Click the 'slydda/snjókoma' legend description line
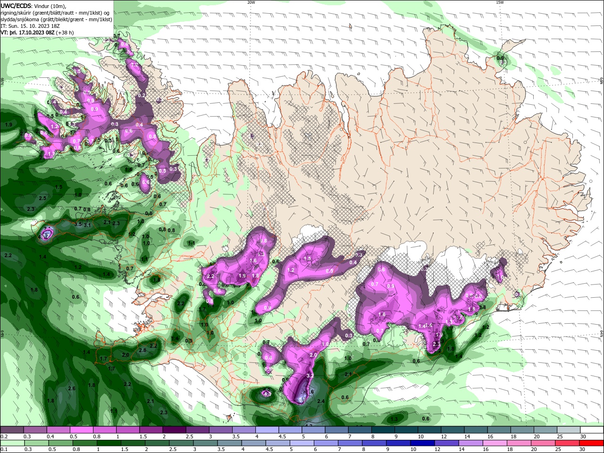Image resolution: width=604 pixels, height=453 pixels. (57, 19)
